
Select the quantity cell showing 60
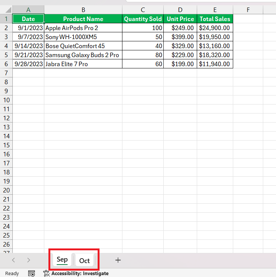[x=143, y=64]
